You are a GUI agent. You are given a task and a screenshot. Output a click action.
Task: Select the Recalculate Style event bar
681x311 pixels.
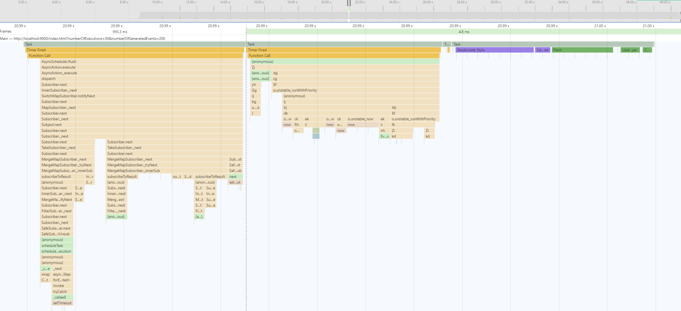pyautogui.click(x=494, y=50)
